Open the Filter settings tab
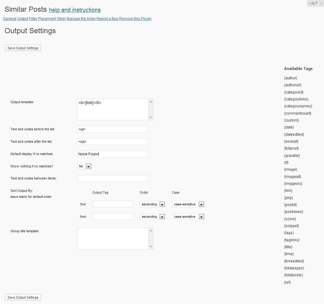Screen dimensions: 324x304 pyautogui.click(x=33, y=19)
